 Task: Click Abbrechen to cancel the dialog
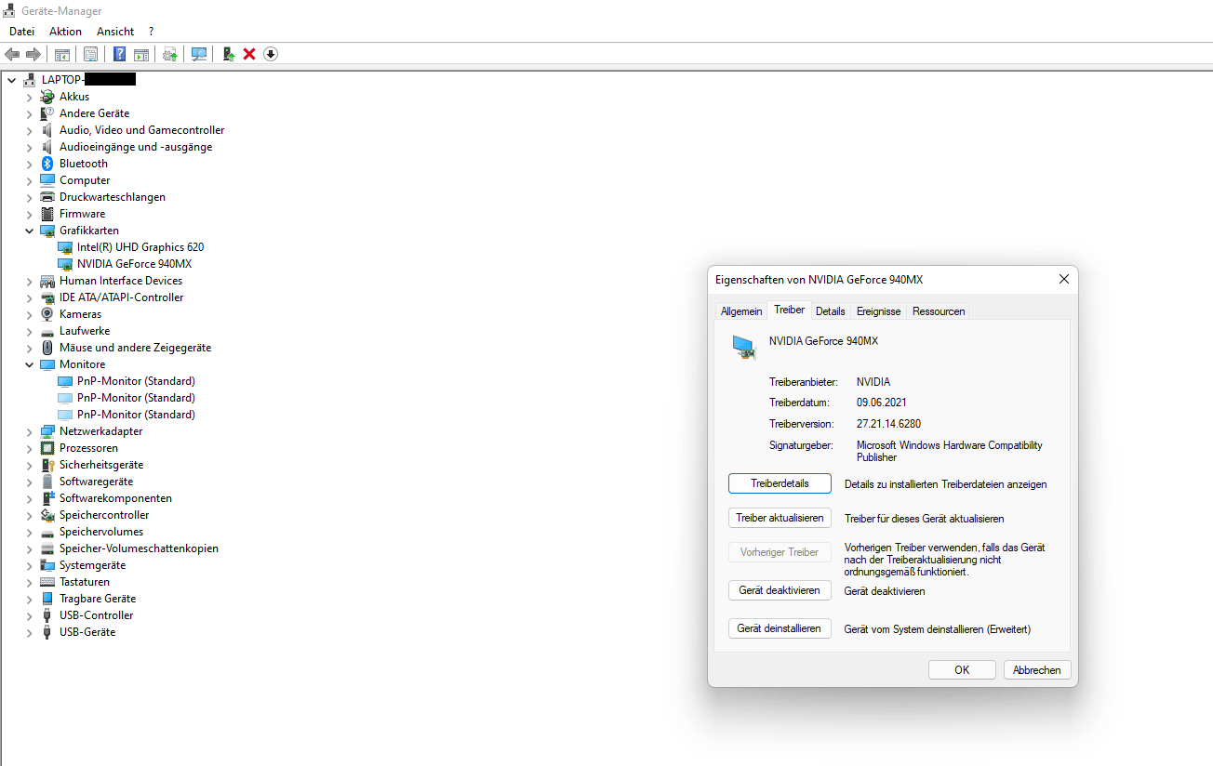[x=1036, y=669]
